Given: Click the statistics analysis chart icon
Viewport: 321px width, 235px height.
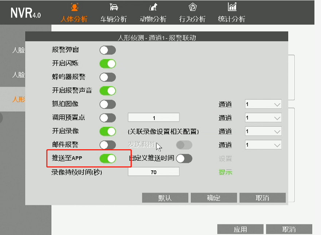Looking at the screenshot, I should (232, 7).
